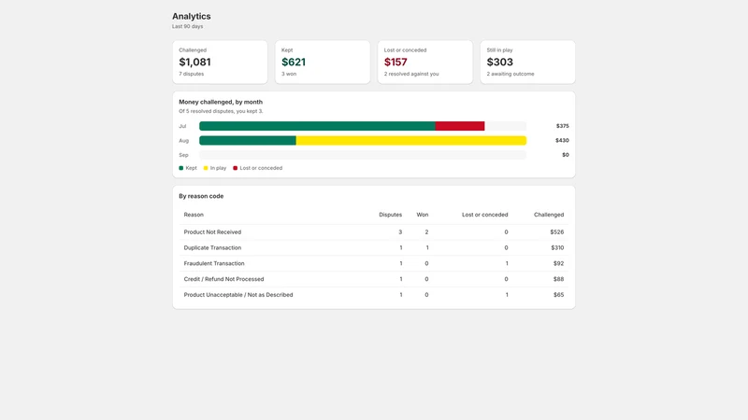Open the Kept $621 summary card

click(x=323, y=62)
